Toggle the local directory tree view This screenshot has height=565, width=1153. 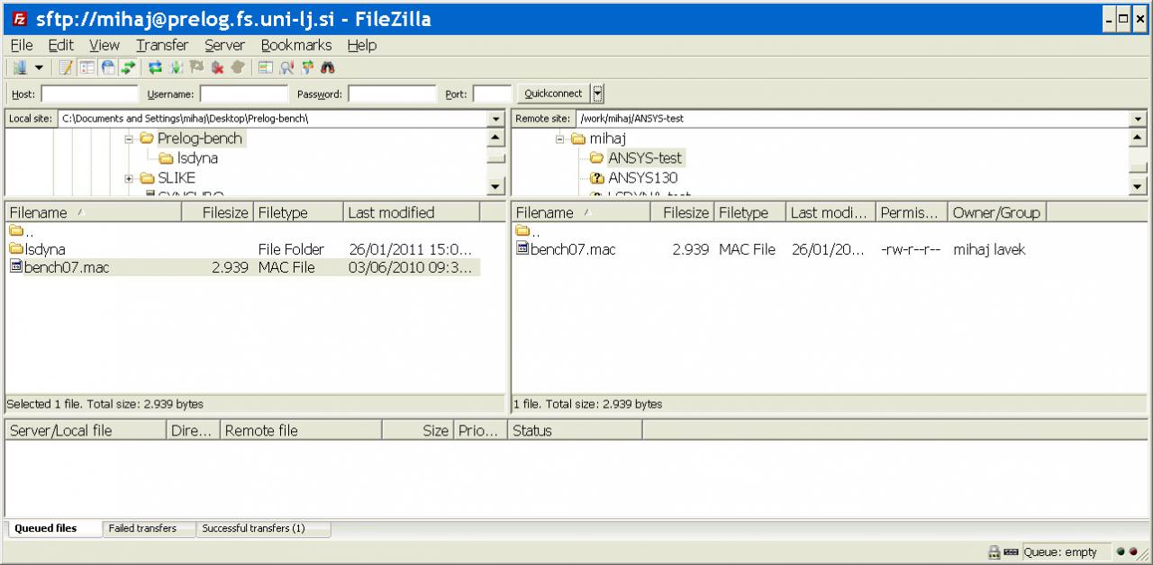(86, 67)
